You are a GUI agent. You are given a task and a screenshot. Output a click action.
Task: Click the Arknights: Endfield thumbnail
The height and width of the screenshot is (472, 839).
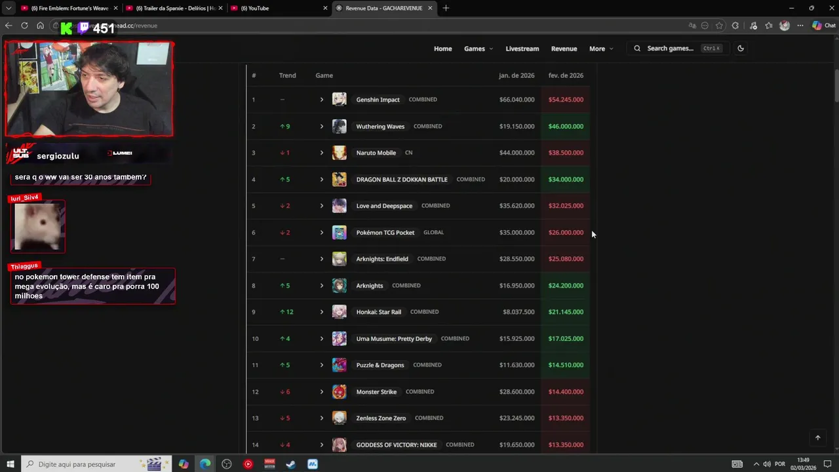(339, 259)
